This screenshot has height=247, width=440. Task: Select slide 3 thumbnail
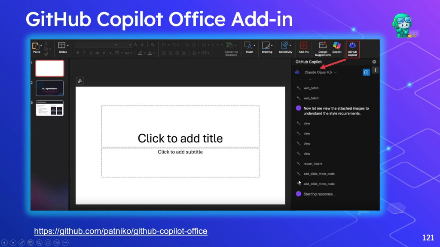[50, 108]
